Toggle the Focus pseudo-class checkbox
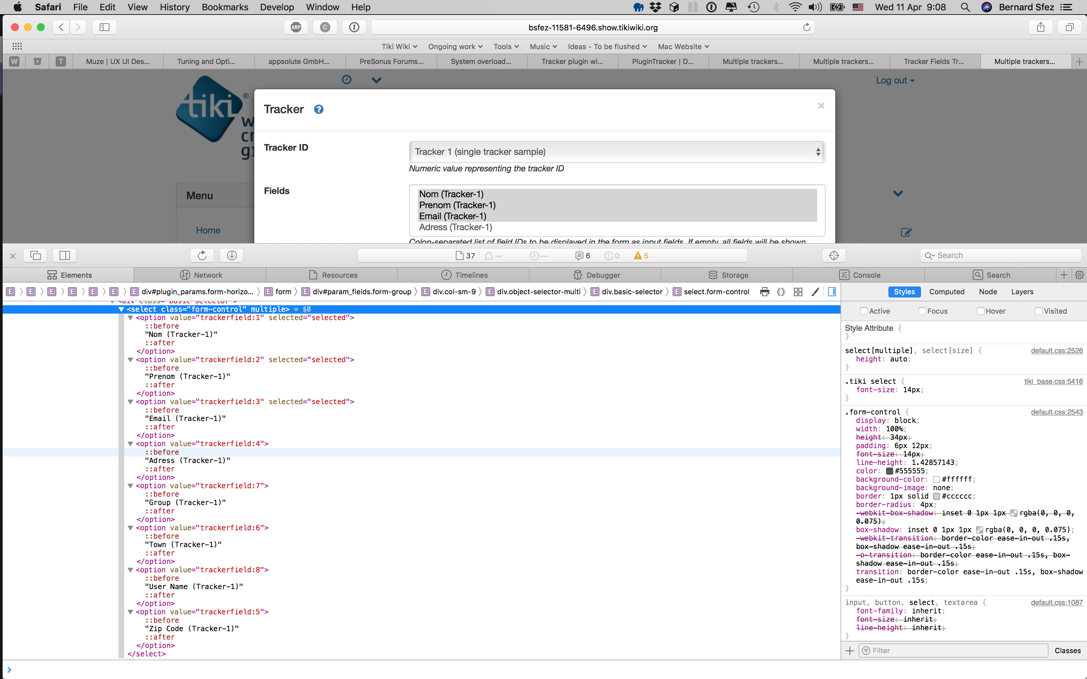 coord(922,311)
